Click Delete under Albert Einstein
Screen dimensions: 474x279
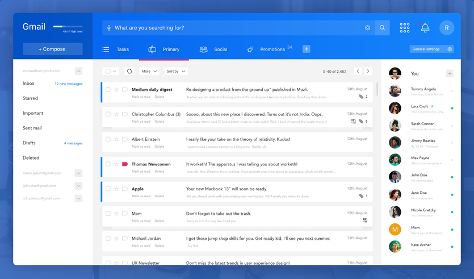(x=160, y=147)
